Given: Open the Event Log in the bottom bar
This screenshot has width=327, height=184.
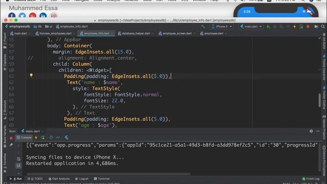Looking at the screenshot, I should point(311,179).
